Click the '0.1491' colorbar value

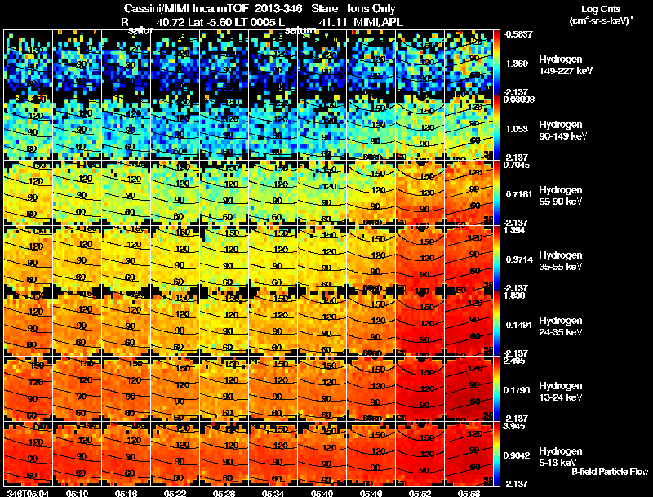(x=519, y=325)
